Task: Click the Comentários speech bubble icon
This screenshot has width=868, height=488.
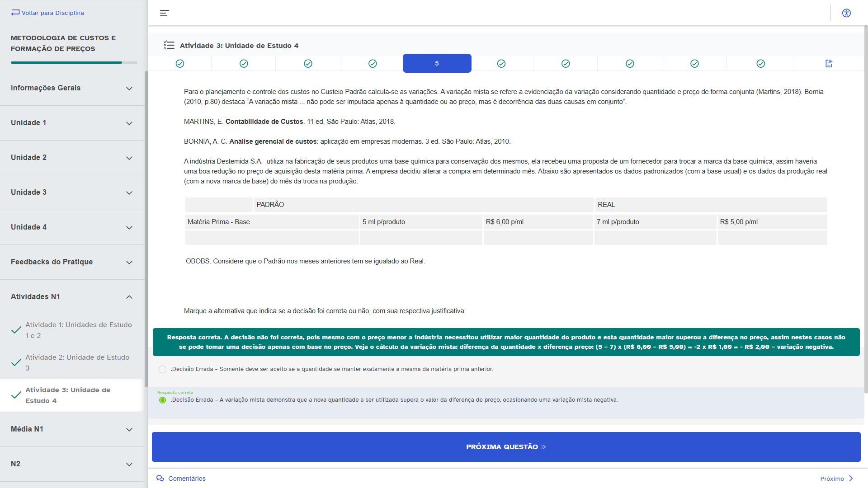Action: click(x=160, y=479)
